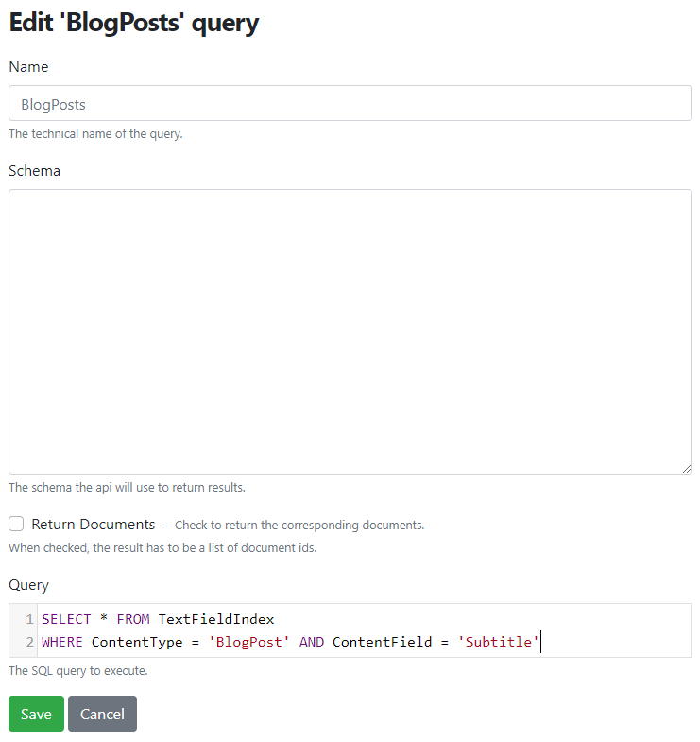Click the Query field label
The width and height of the screenshot is (700, 742).
[28, 585]
